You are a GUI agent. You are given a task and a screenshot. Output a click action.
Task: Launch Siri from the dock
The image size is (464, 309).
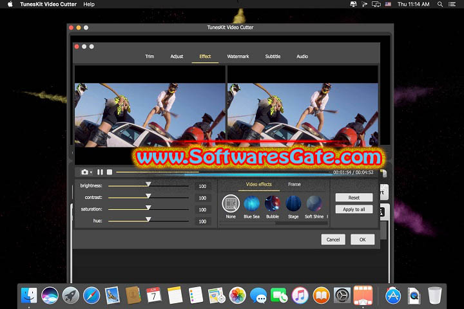(50, 295)
